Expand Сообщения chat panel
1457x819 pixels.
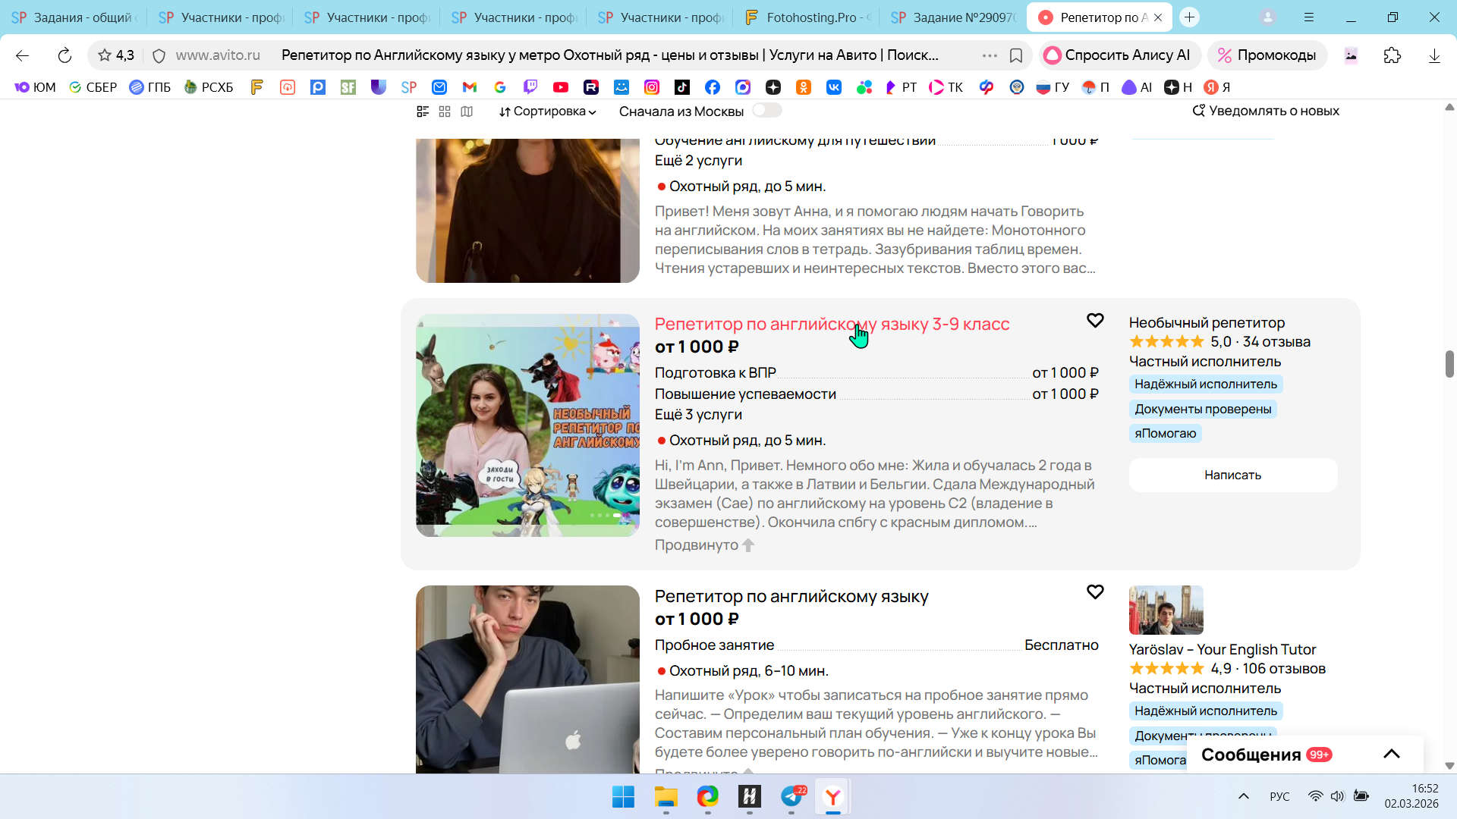click(x=1391, y=754)
